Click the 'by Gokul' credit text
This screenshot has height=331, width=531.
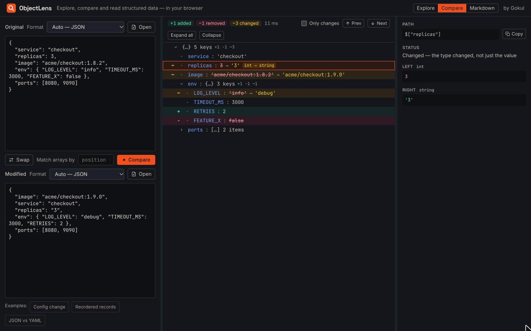(x=514, y=8)
